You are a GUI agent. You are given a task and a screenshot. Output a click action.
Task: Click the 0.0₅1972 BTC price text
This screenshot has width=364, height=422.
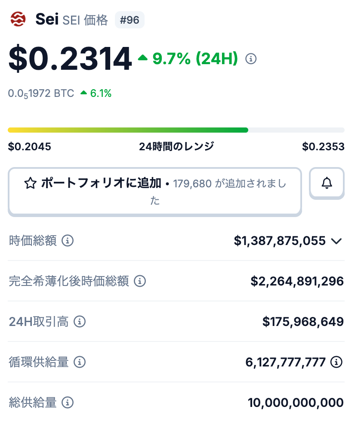[x=41, y=93]
